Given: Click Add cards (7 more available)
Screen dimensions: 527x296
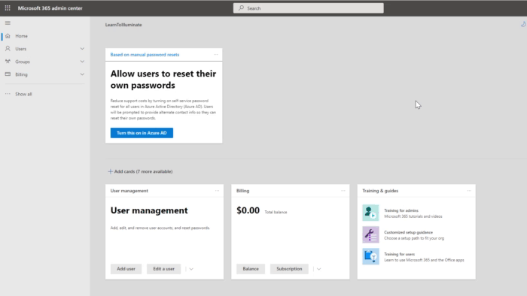Looking at the screenshot, I should (x=140, y=171).
